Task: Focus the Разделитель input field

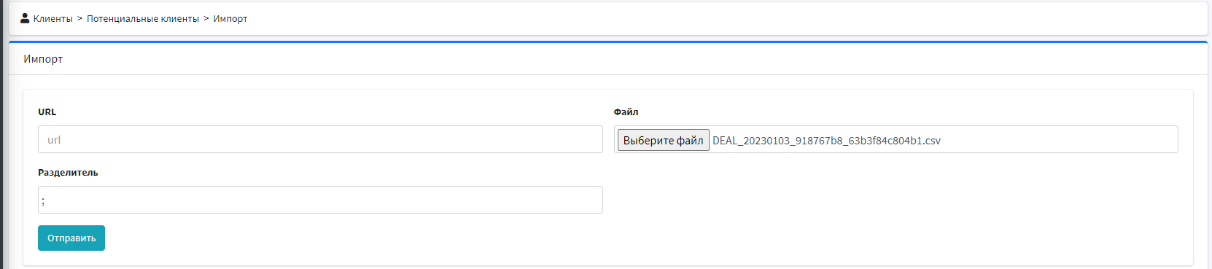Action: click(x=320, y=200)
